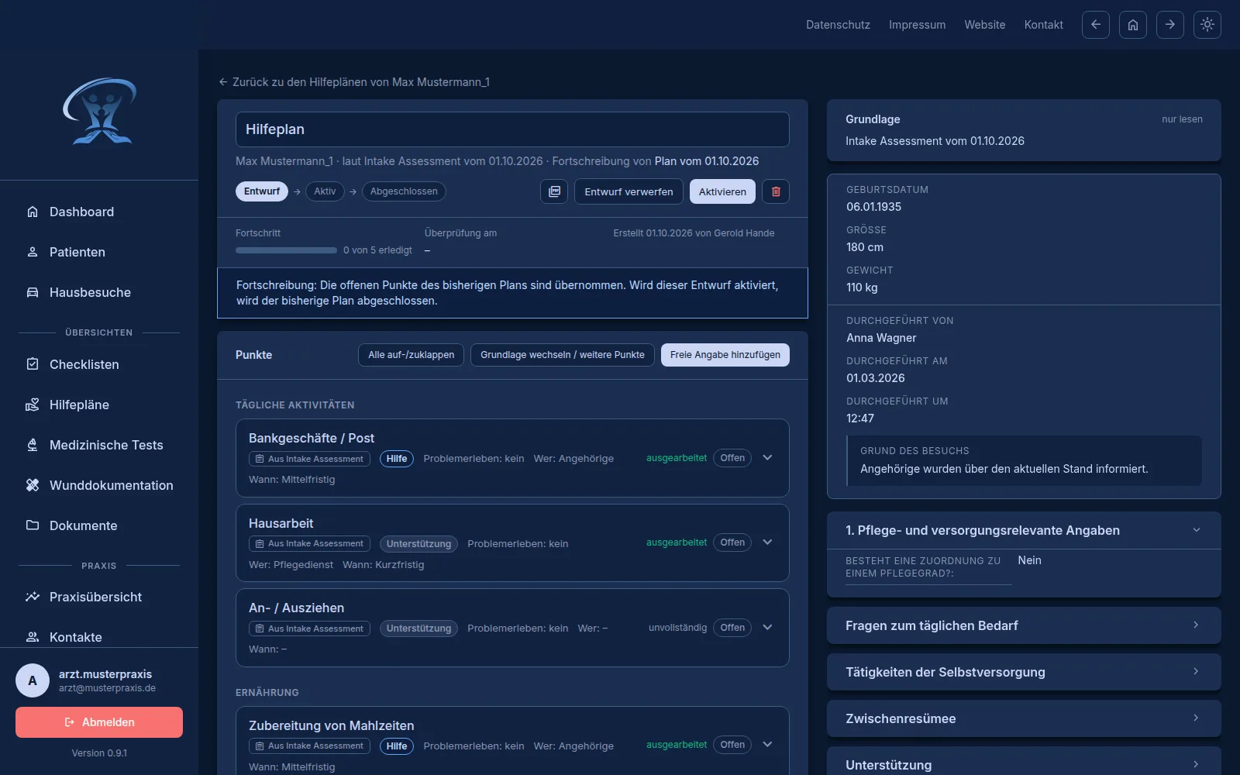Viewport: 1240px width, 775px height.
Task: Click Entwurf verwerfen button
Action: [629, 191]
